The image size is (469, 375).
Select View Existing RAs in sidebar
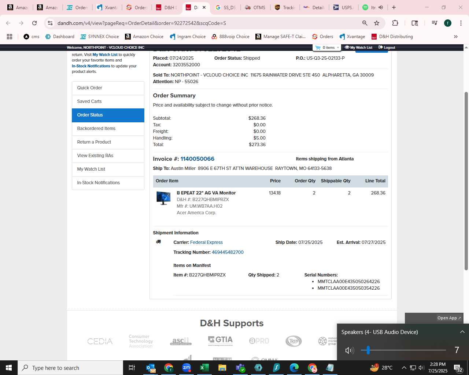(108, 156)
